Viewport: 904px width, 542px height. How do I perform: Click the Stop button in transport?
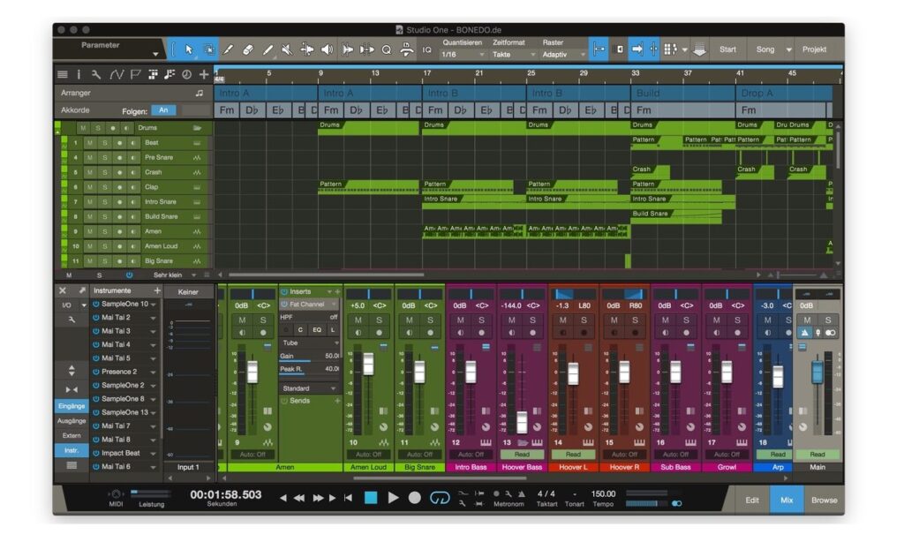[371, 498]
